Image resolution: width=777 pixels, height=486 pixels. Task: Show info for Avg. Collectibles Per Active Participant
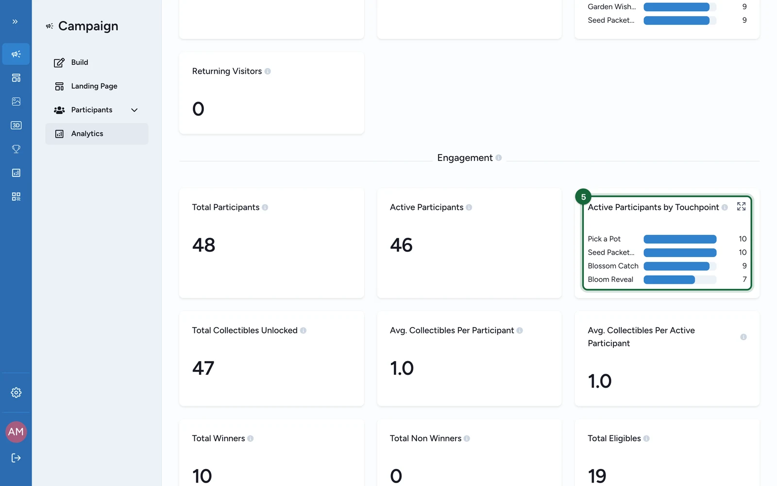point(743,337)
